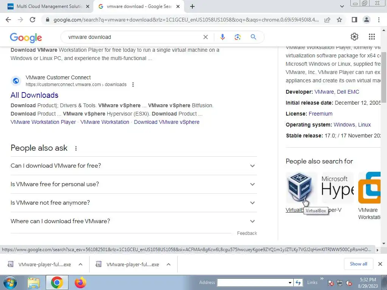Image resolution: width=387 pixels, height=290 pixels.
Task: Open the Chrome side panel
Action: (354, 20)
